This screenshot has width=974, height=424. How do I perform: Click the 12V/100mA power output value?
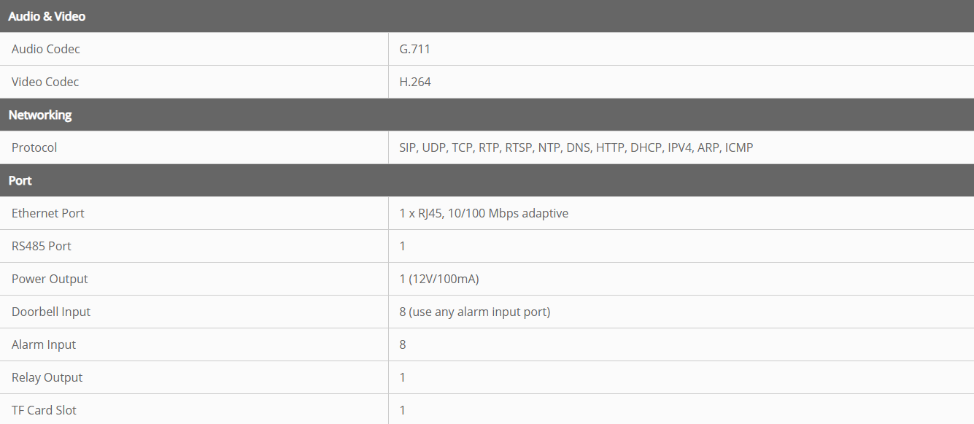439,279
